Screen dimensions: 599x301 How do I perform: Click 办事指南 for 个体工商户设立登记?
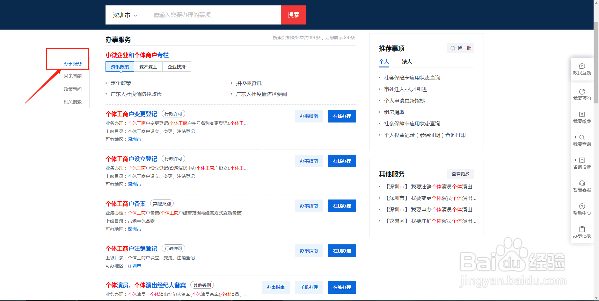pos(309,161)
